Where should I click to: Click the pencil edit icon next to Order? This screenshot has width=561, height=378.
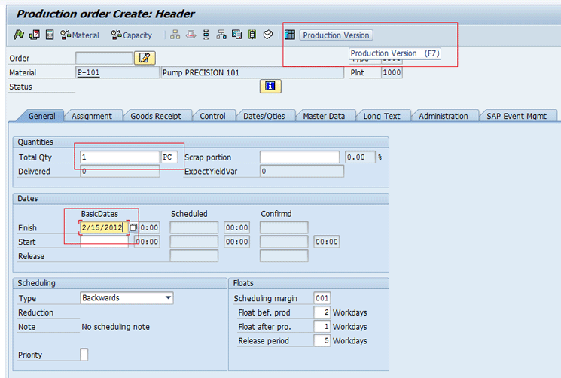144,58
